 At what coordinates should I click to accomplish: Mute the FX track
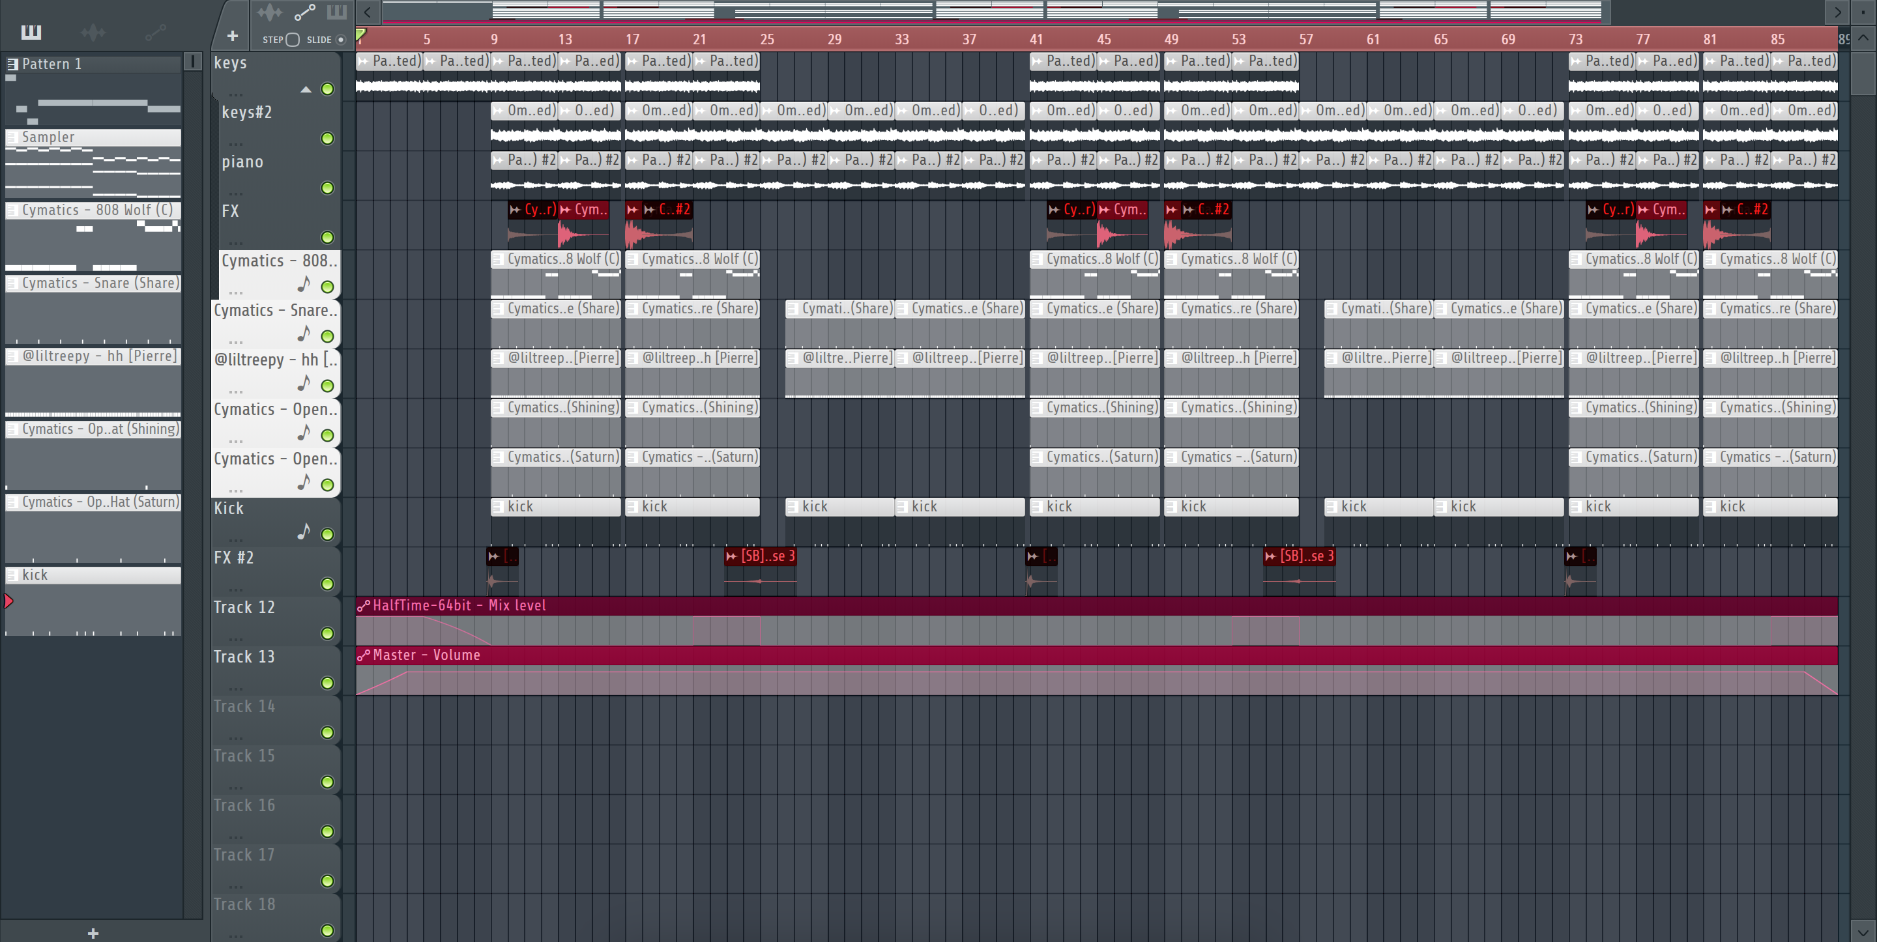click(328, 238)
